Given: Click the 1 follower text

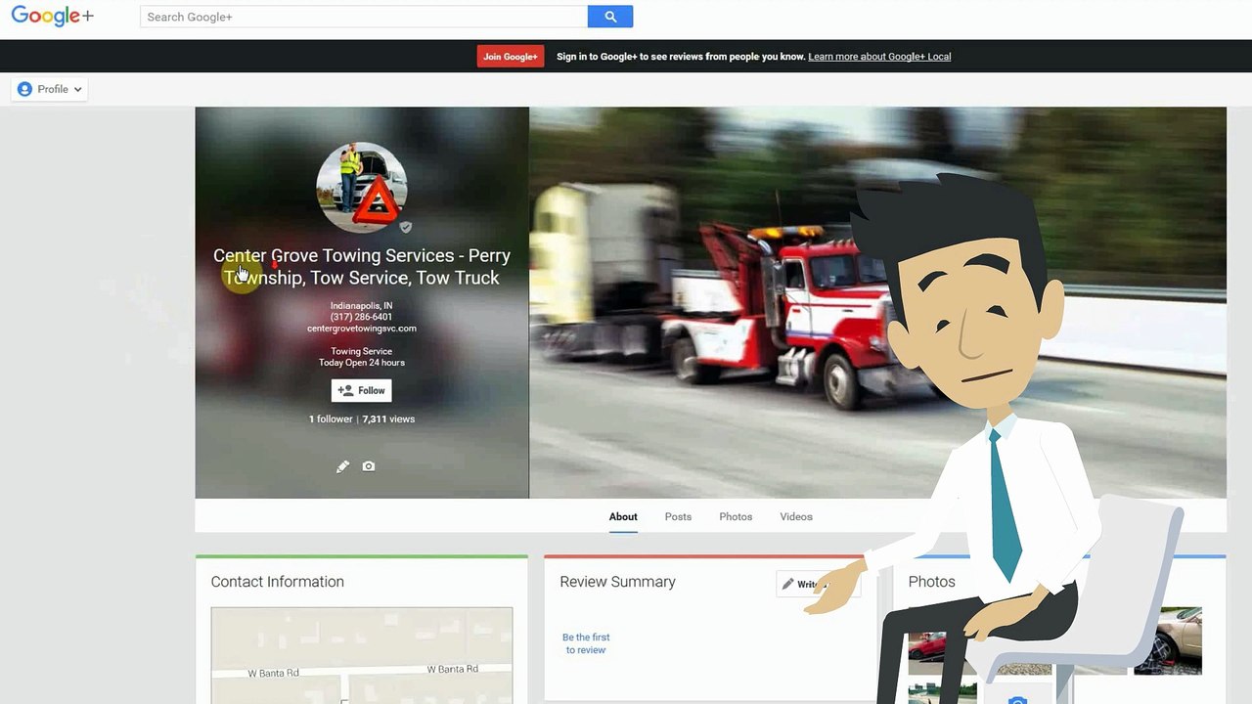Looking at the screenshot, I should pyautogui.click(x=331, y=419).
